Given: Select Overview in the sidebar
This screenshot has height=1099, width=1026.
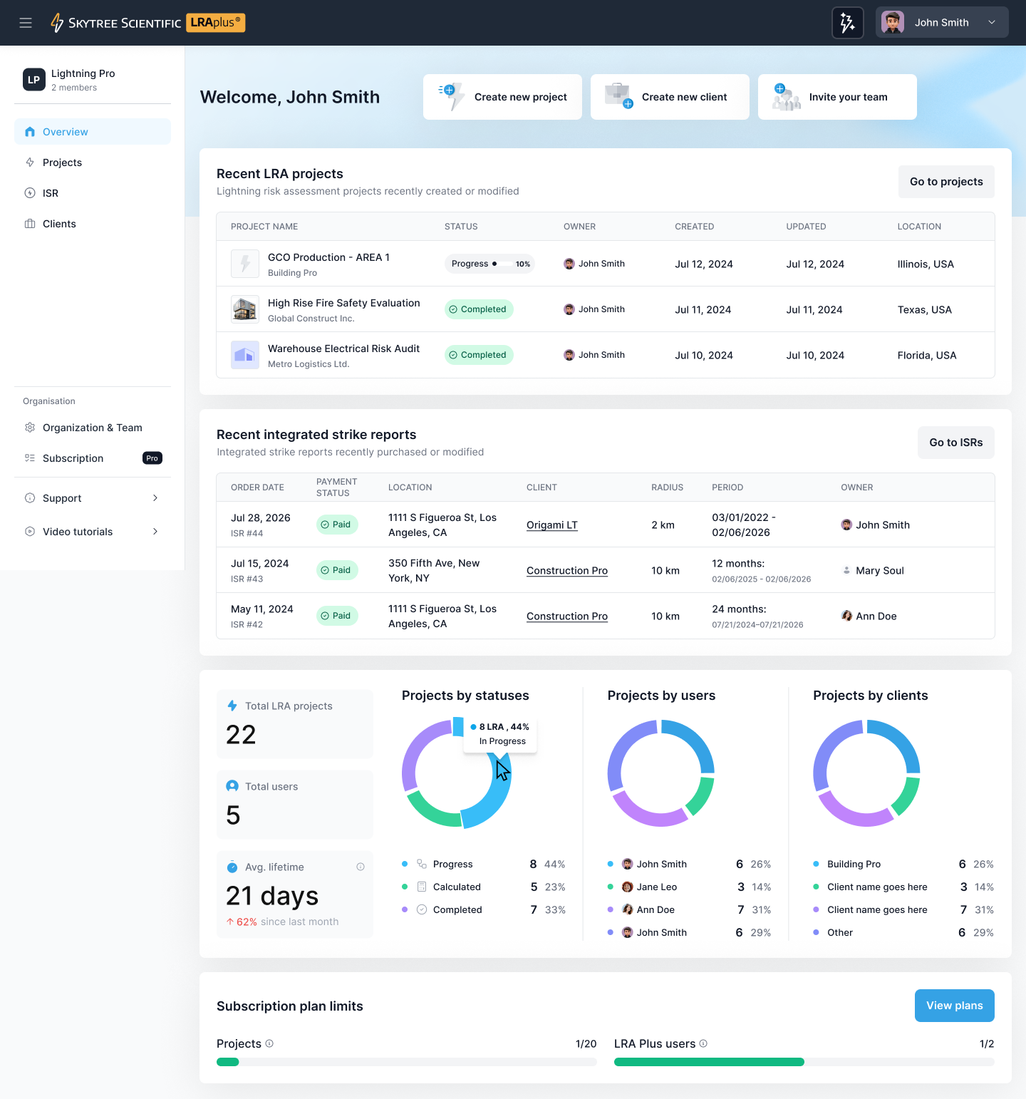Looking at the screenshot, I should click(93, 132).
